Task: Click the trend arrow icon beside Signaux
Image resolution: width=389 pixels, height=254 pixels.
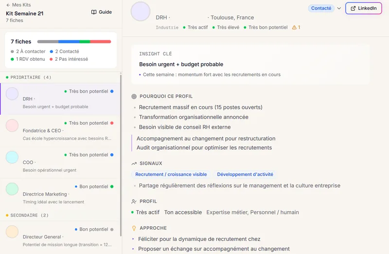Action: coord(134,164)
